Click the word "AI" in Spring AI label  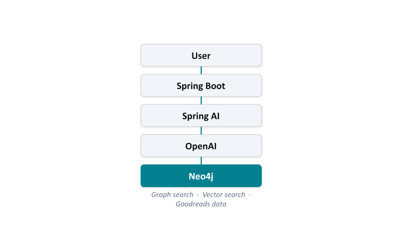point(215,116)
